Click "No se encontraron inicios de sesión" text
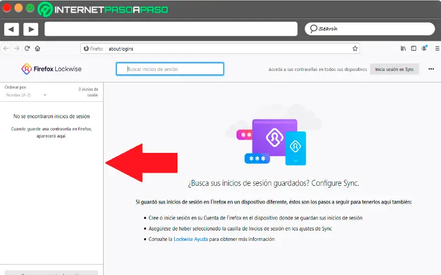Screen dimensions: 441x275 click(51, 116)
